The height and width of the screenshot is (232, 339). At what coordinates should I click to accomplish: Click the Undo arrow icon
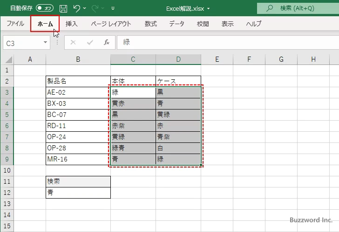click(77, 8)
